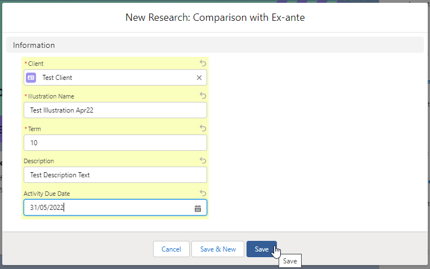
Task: Undo the Description field edit
Action: click(203, 161)
